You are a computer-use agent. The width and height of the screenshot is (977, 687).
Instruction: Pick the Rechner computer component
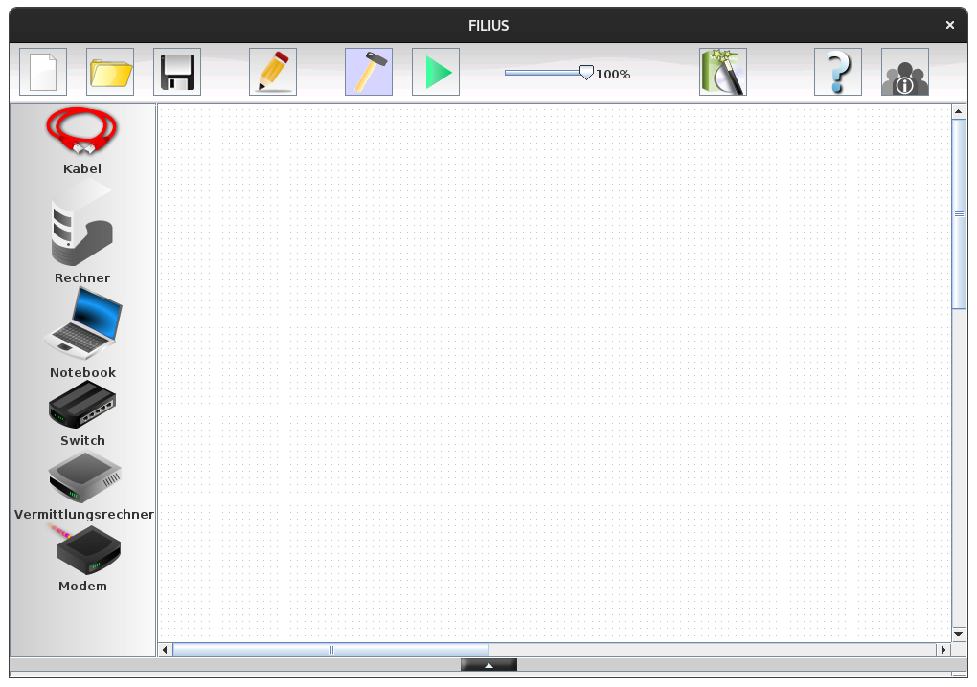coord(81,223)
